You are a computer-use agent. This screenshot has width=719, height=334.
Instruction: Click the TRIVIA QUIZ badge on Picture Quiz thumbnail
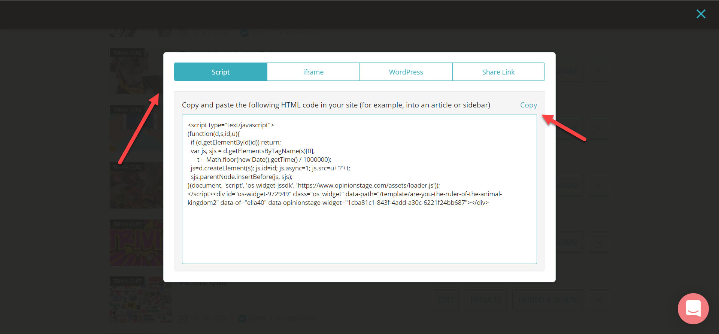point(127,281)
